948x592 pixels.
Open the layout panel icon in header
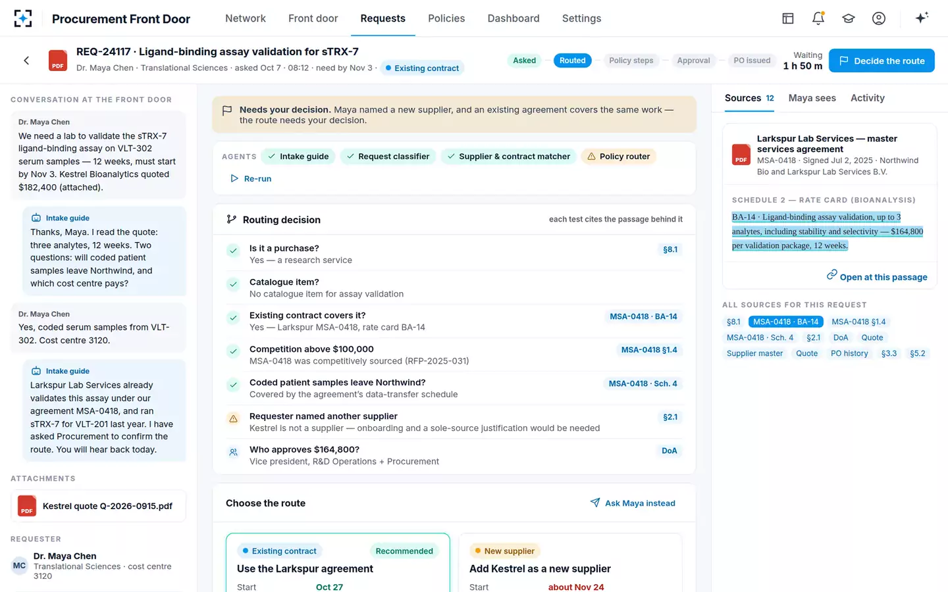(788, 18)
